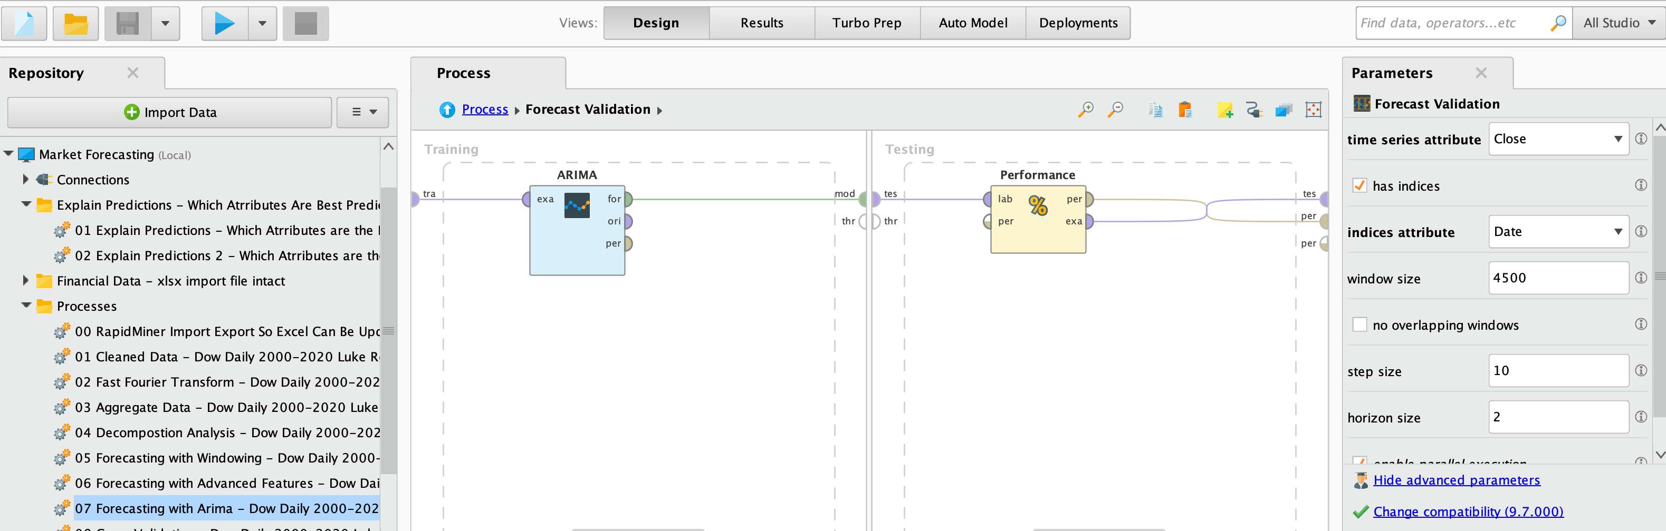Click the auto-wire connections icon
This screenshot has width=1666, height=531.
pyautogui.click(x=1254, y=110)
